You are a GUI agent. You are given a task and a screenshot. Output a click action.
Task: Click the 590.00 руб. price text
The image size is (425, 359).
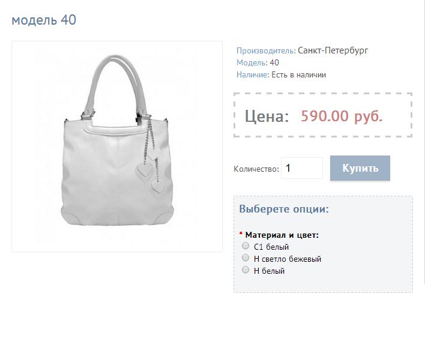click(x=342, y=116)
